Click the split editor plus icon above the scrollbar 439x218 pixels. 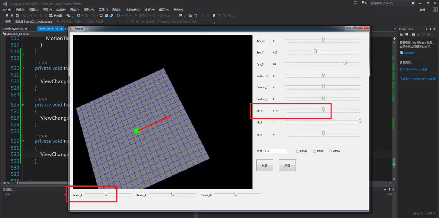(395, 38)
